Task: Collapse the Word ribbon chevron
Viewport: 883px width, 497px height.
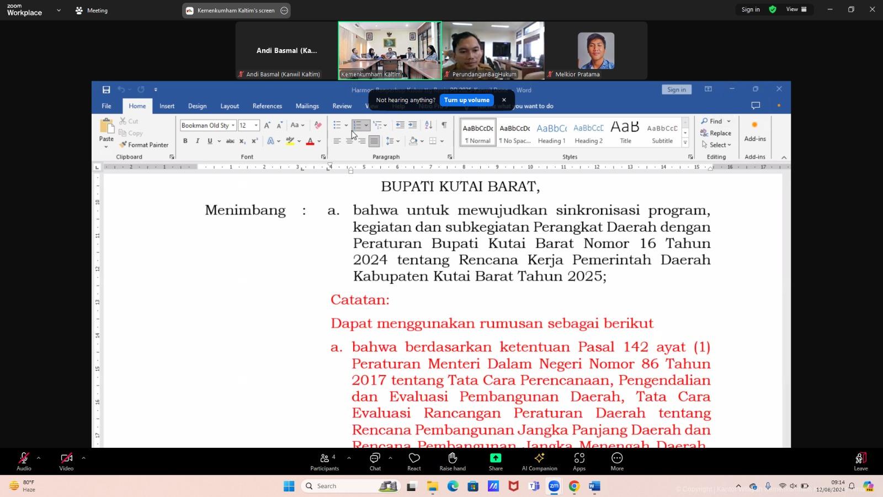Action: point(784,157)
